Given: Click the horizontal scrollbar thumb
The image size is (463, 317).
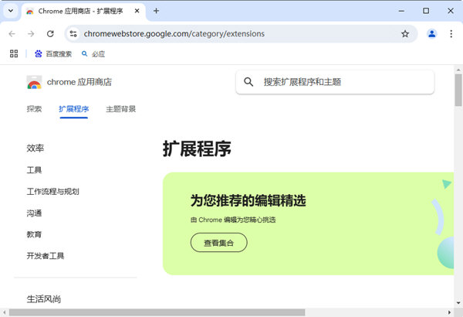Looking at the screenshot, I should 157,312.
